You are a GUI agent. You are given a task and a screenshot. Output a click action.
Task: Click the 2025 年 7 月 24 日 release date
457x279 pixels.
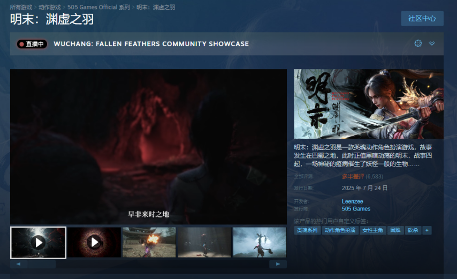(364, 188)
